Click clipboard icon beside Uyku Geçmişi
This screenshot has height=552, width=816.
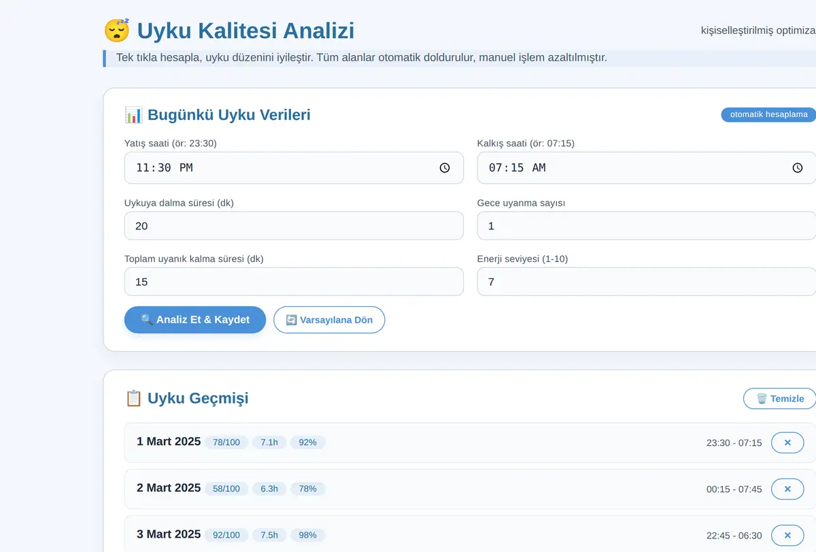(x=133, y=398)
